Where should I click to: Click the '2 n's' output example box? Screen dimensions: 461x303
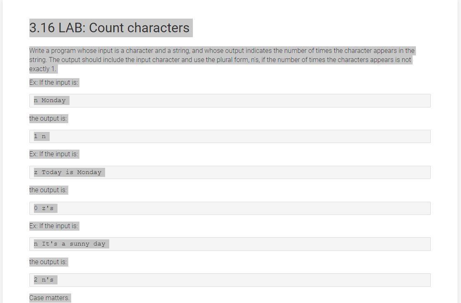[x=230, y=280]
